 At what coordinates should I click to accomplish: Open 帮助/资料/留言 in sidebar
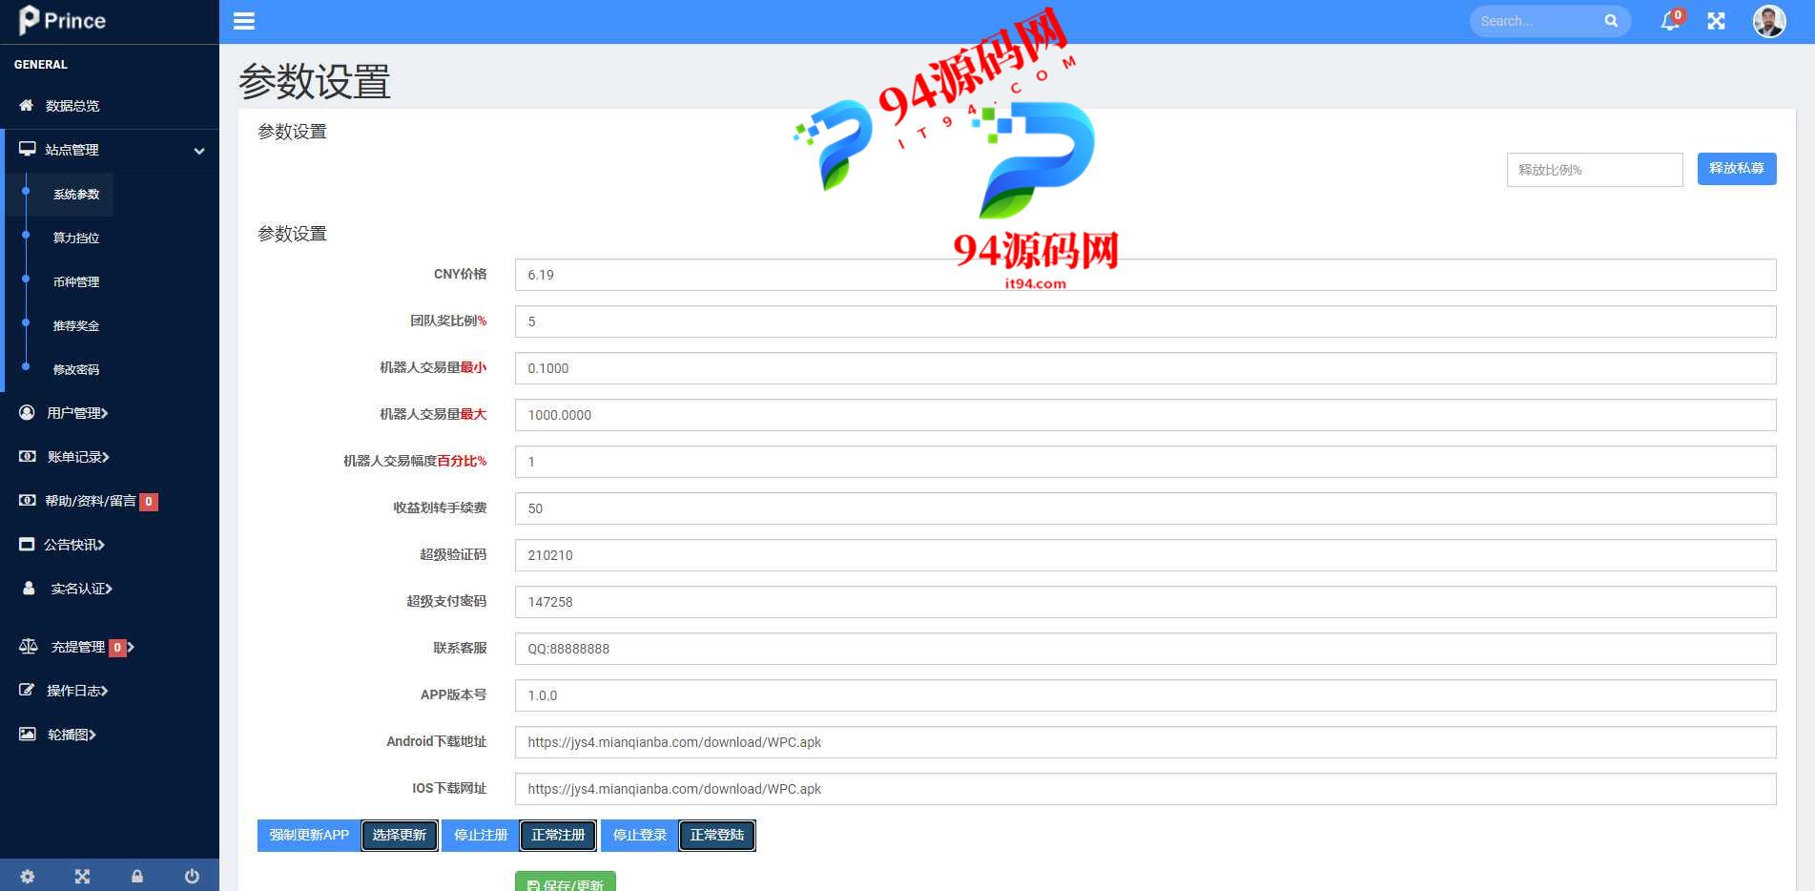pos(91,501)
